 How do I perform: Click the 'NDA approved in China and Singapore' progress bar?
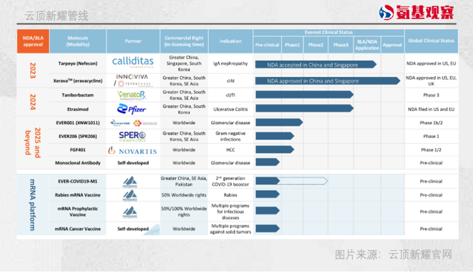pyautogui.click(x=327, y=81)
